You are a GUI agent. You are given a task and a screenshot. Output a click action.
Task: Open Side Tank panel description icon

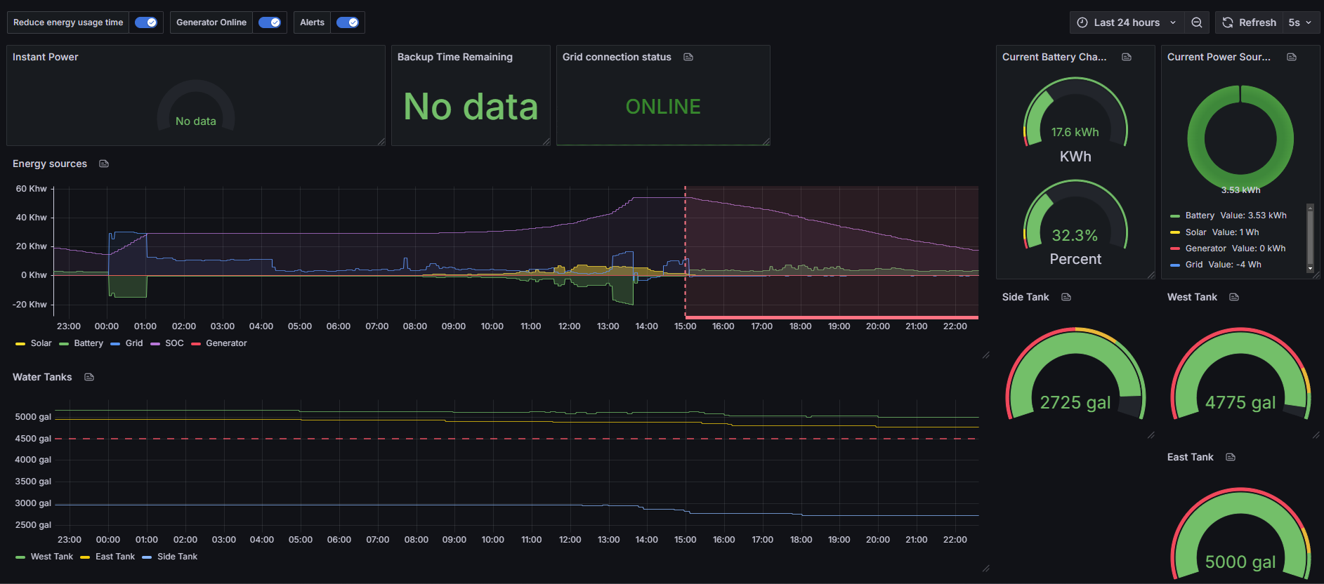[1066, 297]
